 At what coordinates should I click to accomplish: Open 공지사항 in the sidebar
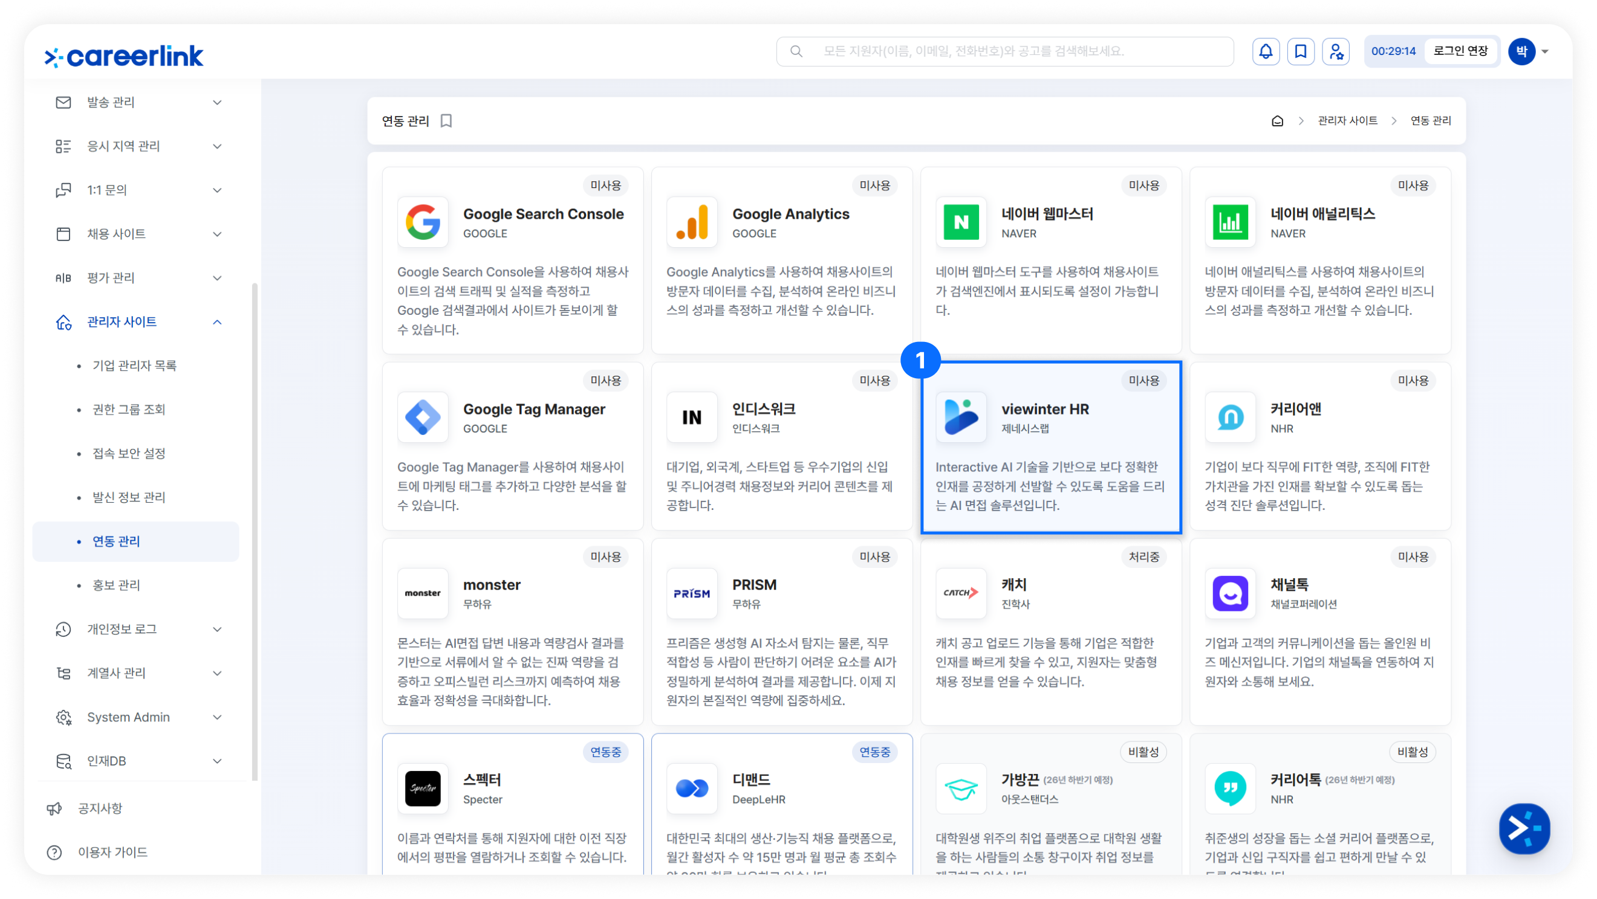pyautogui.click(x=100, y=808)
